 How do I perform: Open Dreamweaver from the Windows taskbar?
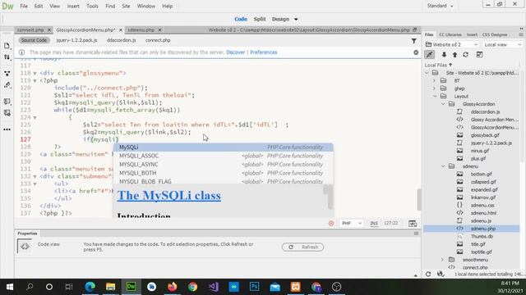(x=131, y=287)
